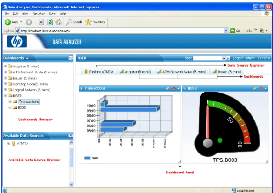Click the toolbar overflow chevron next to Links
This screenshot has width=273, height=193.
click(x=255, y=30)
